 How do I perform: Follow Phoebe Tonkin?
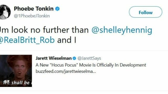pyautogui.click(x=145, y=12)
